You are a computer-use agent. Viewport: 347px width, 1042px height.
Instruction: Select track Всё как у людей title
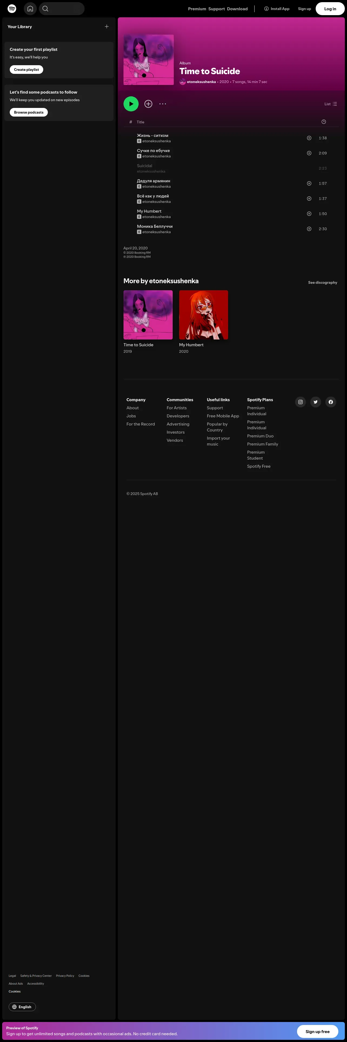click(153, 196)
